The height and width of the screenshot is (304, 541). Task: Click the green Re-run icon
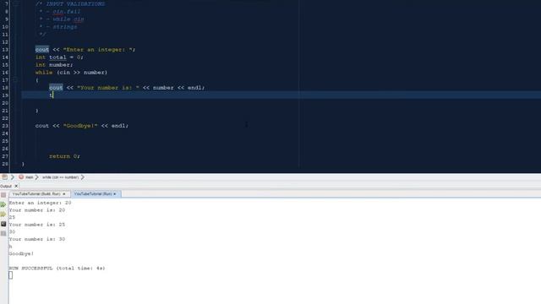3,204
